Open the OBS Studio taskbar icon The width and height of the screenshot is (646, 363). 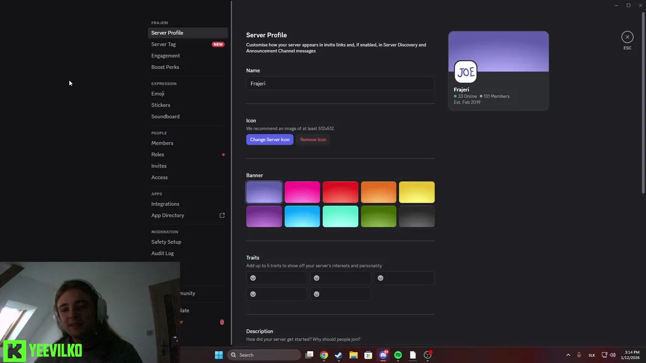[427, 355]
